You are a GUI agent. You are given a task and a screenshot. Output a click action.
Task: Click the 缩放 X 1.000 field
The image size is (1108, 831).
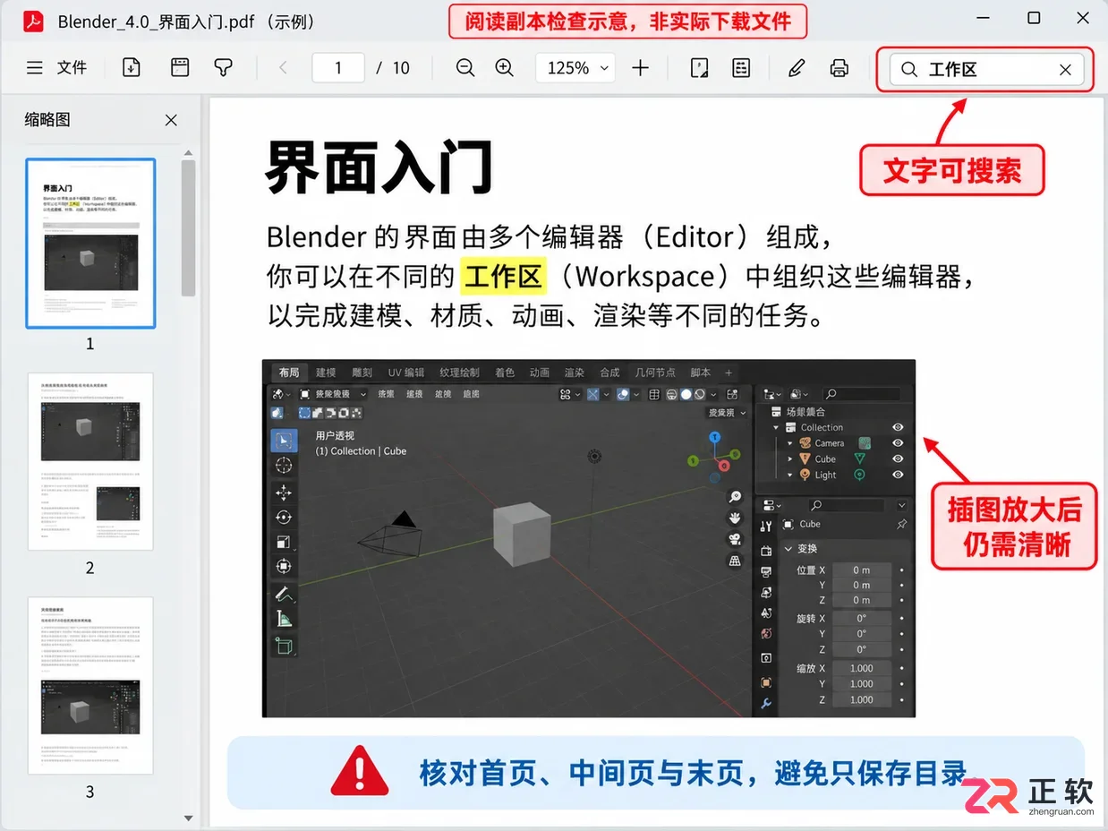pos(861,668)
